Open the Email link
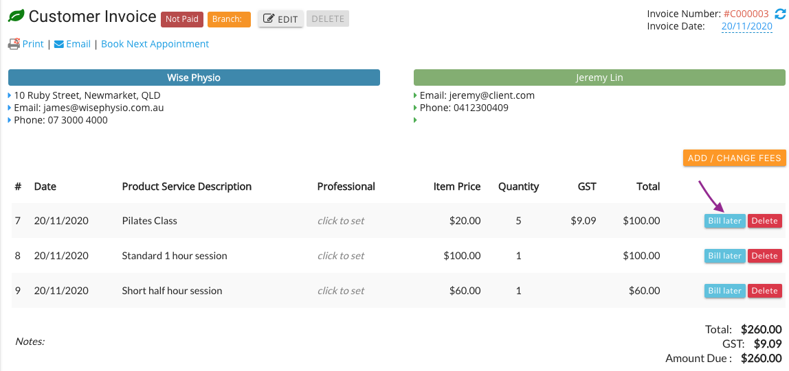Screen dimensions: 789x371 [x=78, y=44]
